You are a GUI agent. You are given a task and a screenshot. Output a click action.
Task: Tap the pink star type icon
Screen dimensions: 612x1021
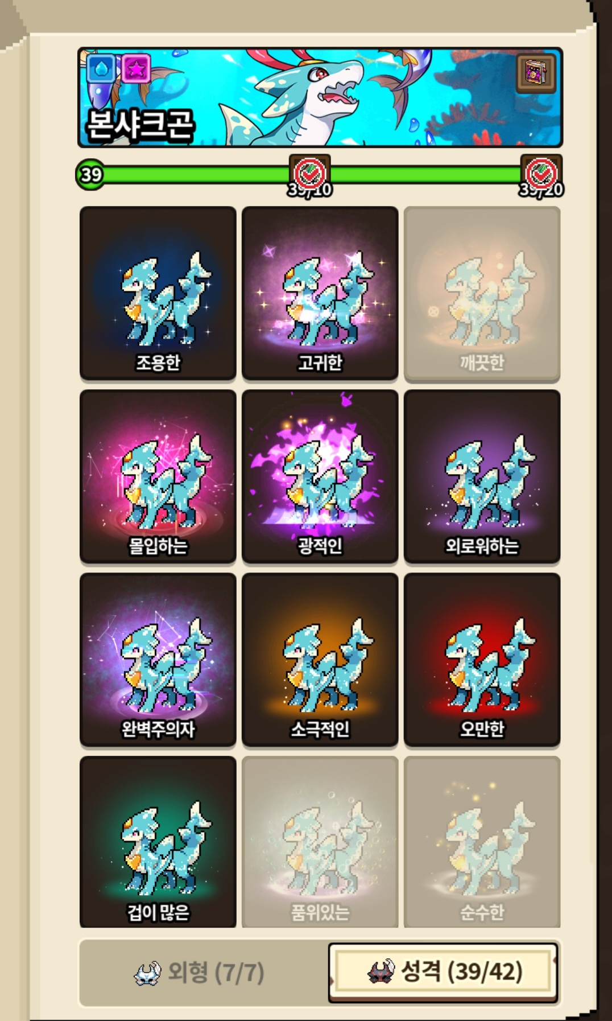[x=136, y=69]
